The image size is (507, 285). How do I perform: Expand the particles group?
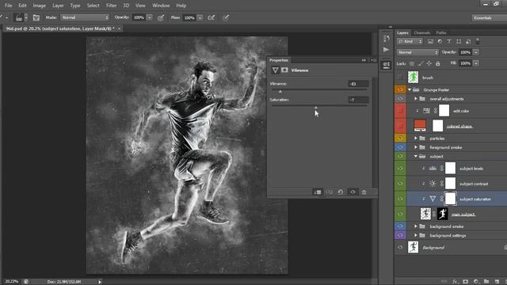tap(416, 138)
